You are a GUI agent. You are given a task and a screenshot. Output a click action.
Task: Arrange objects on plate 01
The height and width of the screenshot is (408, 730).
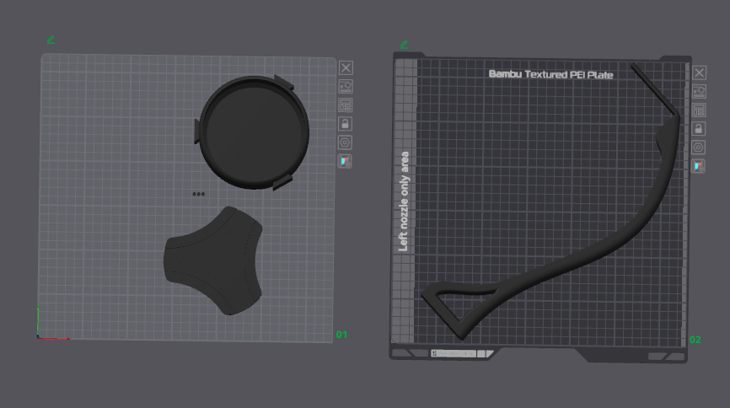point(346,105)
